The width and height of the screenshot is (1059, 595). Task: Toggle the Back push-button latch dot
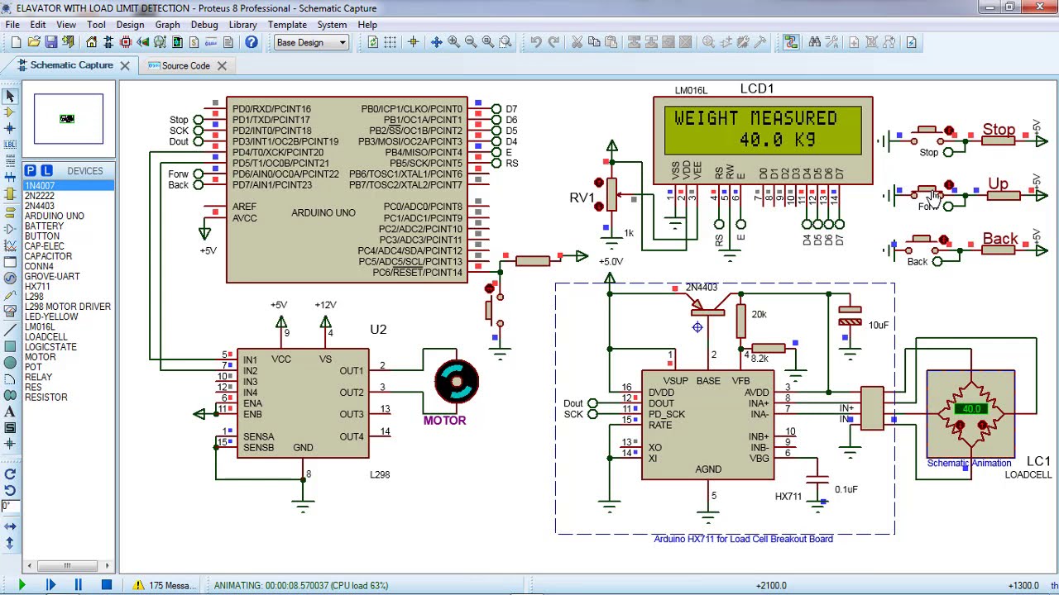[x=944, y=240]
